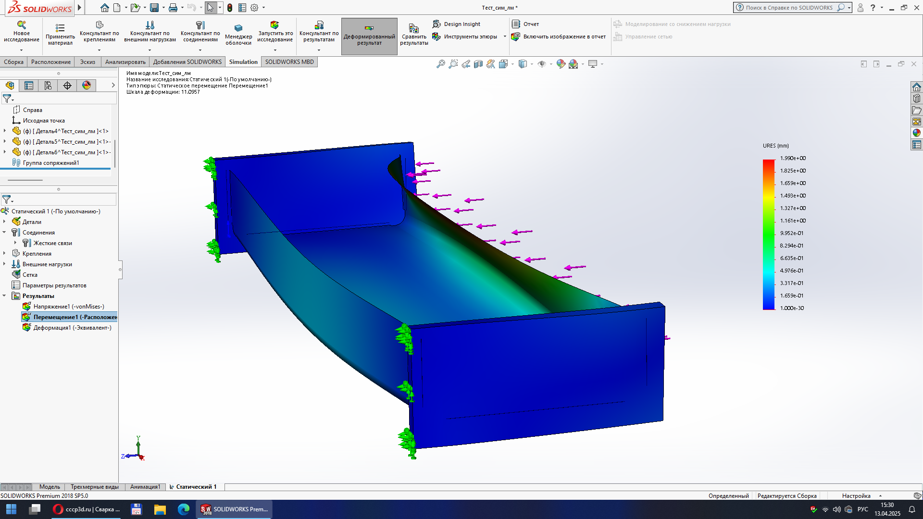923x519 pixels.
Task: Switch to the Эскиз tab
Action: pyautogui.click(x=87, y=62)
